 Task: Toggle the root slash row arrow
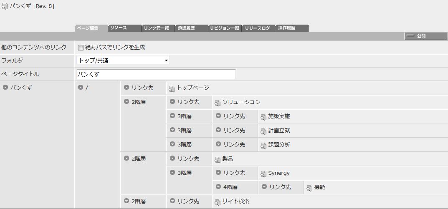point(81,88)
